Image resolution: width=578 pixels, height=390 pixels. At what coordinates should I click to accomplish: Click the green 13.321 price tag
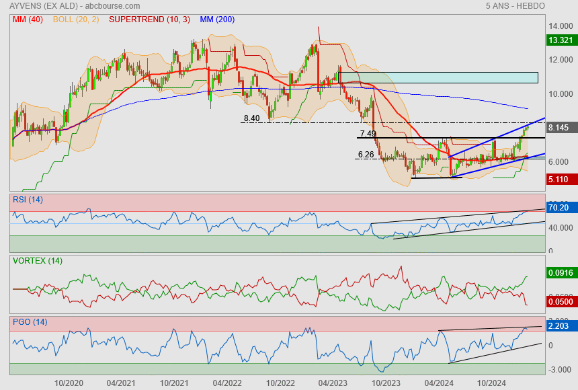(560, 40)
